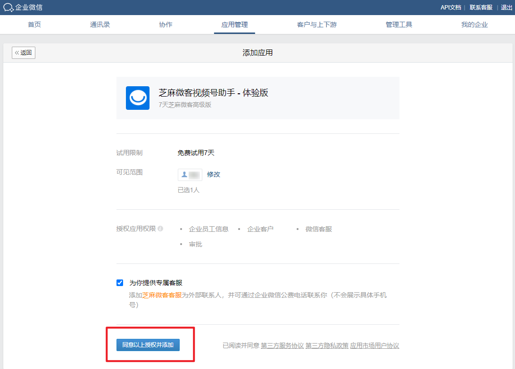Select the 应用管理 tab
Screen dimensions: 515x369
[234, 25]
